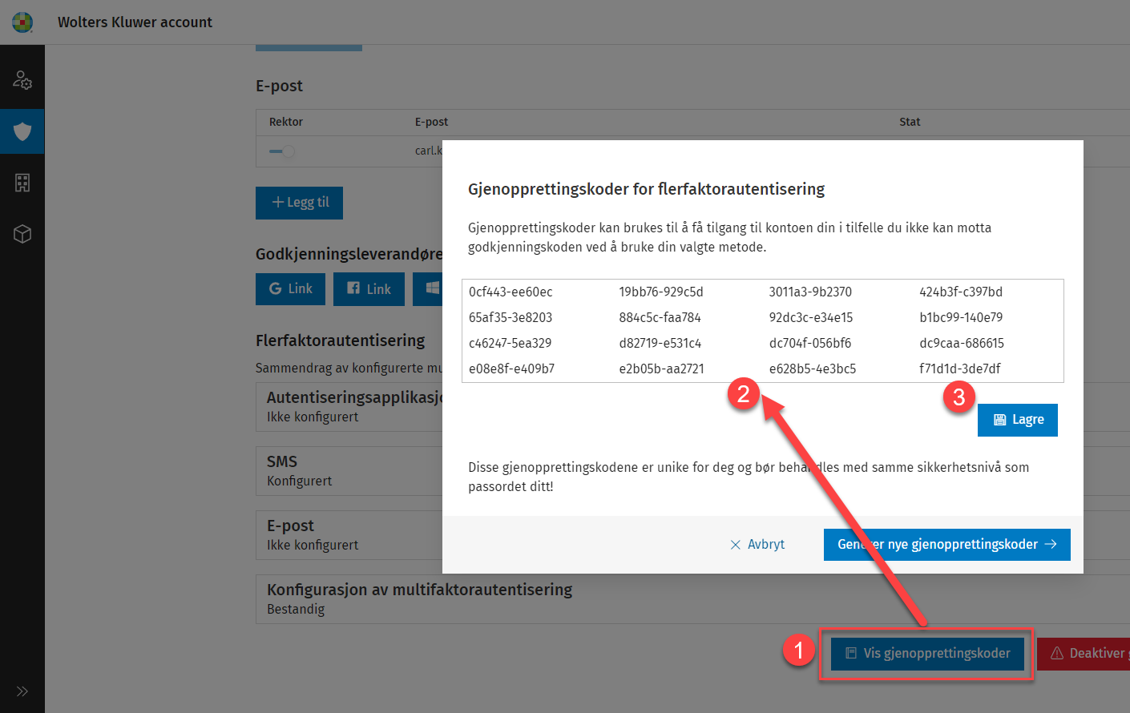Screen dimensions: 1130x713
Task: Click the Legg til button
Action: (x=299, y=203)
